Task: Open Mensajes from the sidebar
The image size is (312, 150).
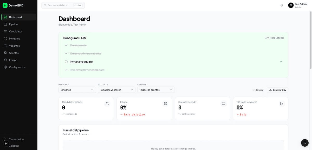Action: 19,39
